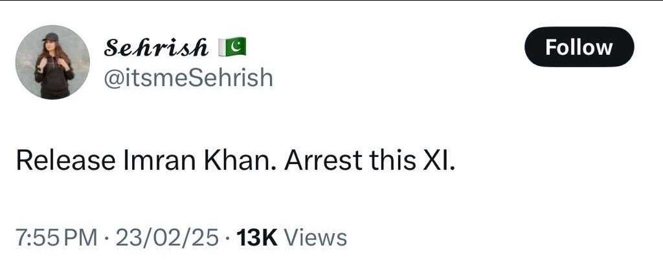Click the Pakistan flag emoji beside Sehrish
663x263 pixels.
point(232,47)
